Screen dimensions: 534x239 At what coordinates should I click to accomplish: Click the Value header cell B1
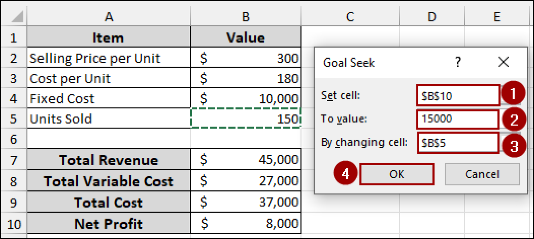tap(245, 37)
